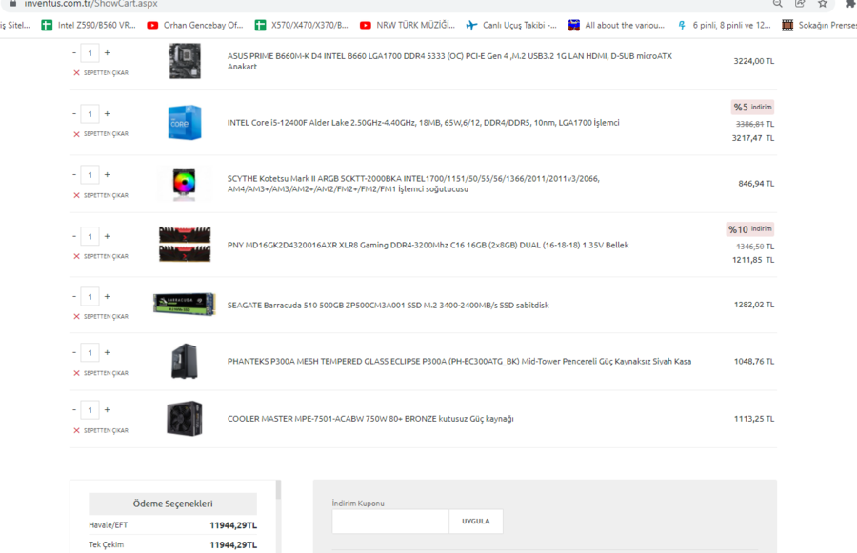Bookmark this page with the star icon
Screen dimensions: 857x553
[823, 3]
